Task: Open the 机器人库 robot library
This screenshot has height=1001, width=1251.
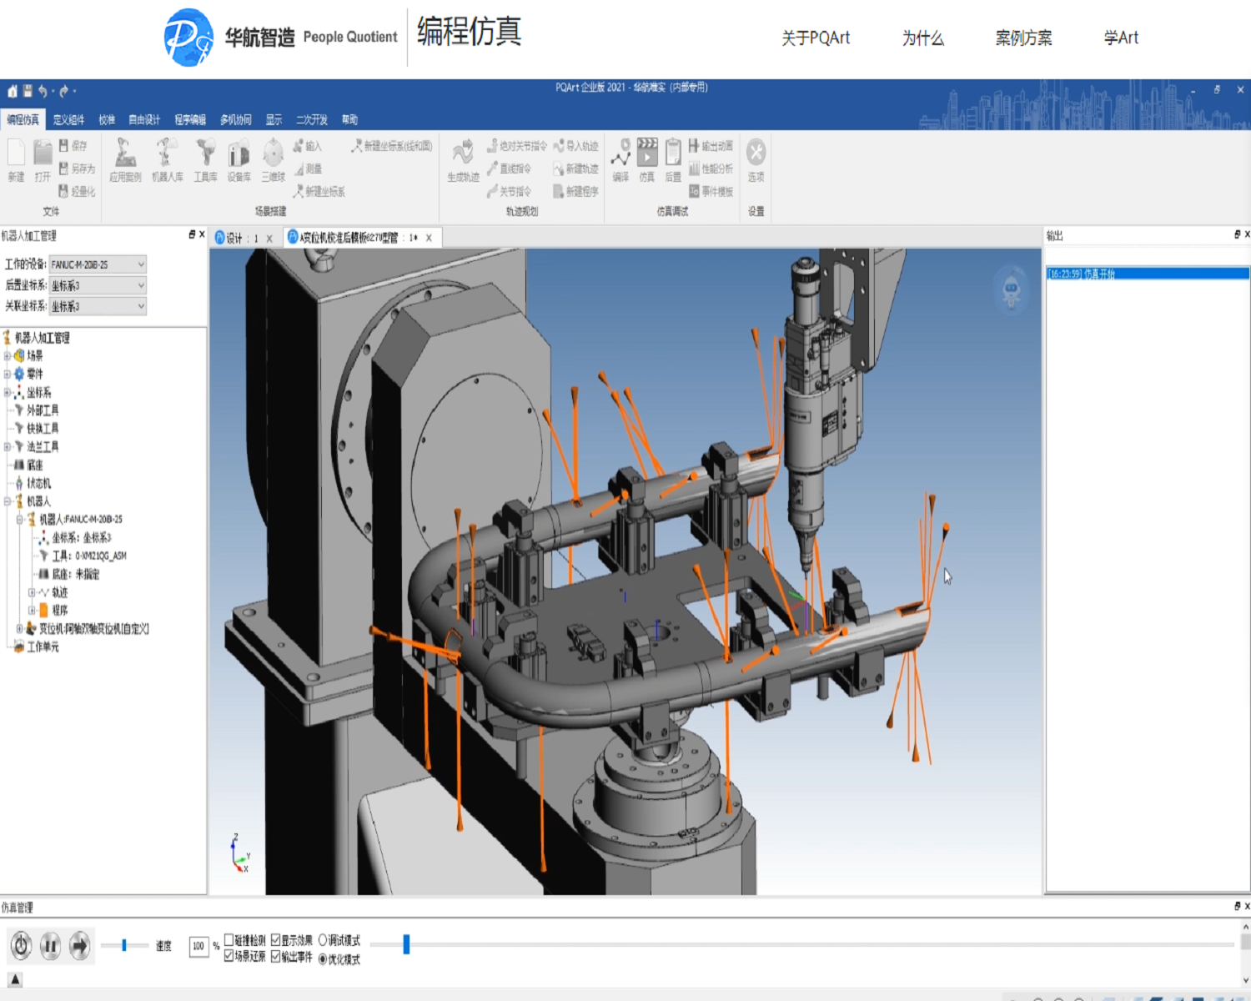Action: 167,159
